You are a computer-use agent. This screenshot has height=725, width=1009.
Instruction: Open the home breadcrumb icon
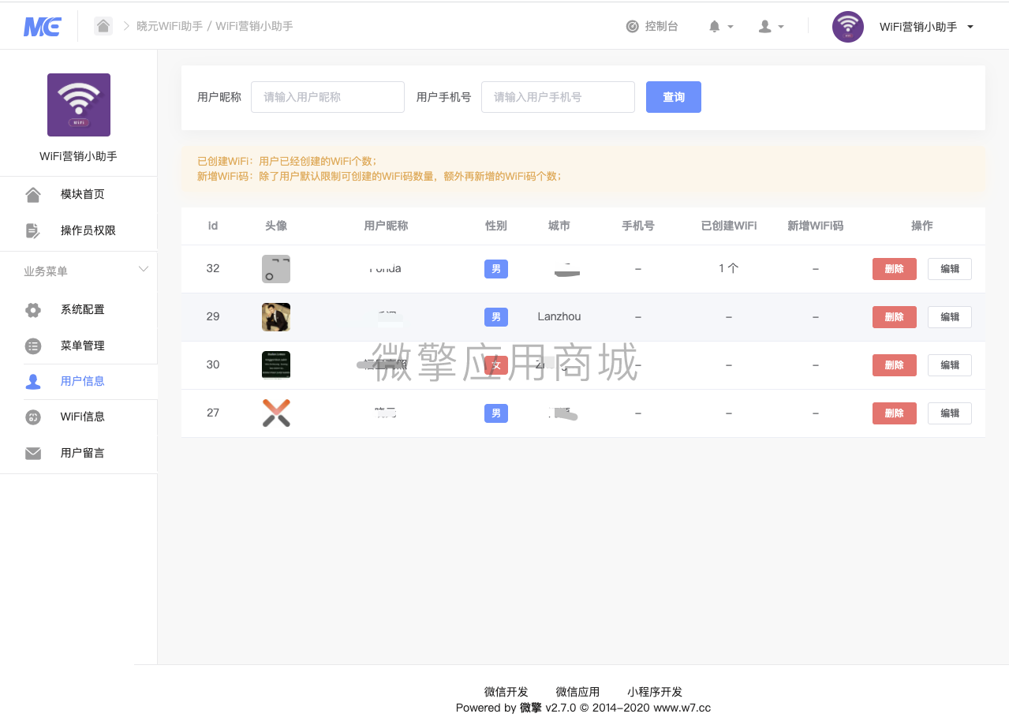point(103,26)
